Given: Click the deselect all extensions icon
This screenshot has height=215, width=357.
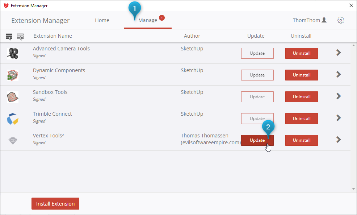Looking at the screenshot, I should click(20, 36).
